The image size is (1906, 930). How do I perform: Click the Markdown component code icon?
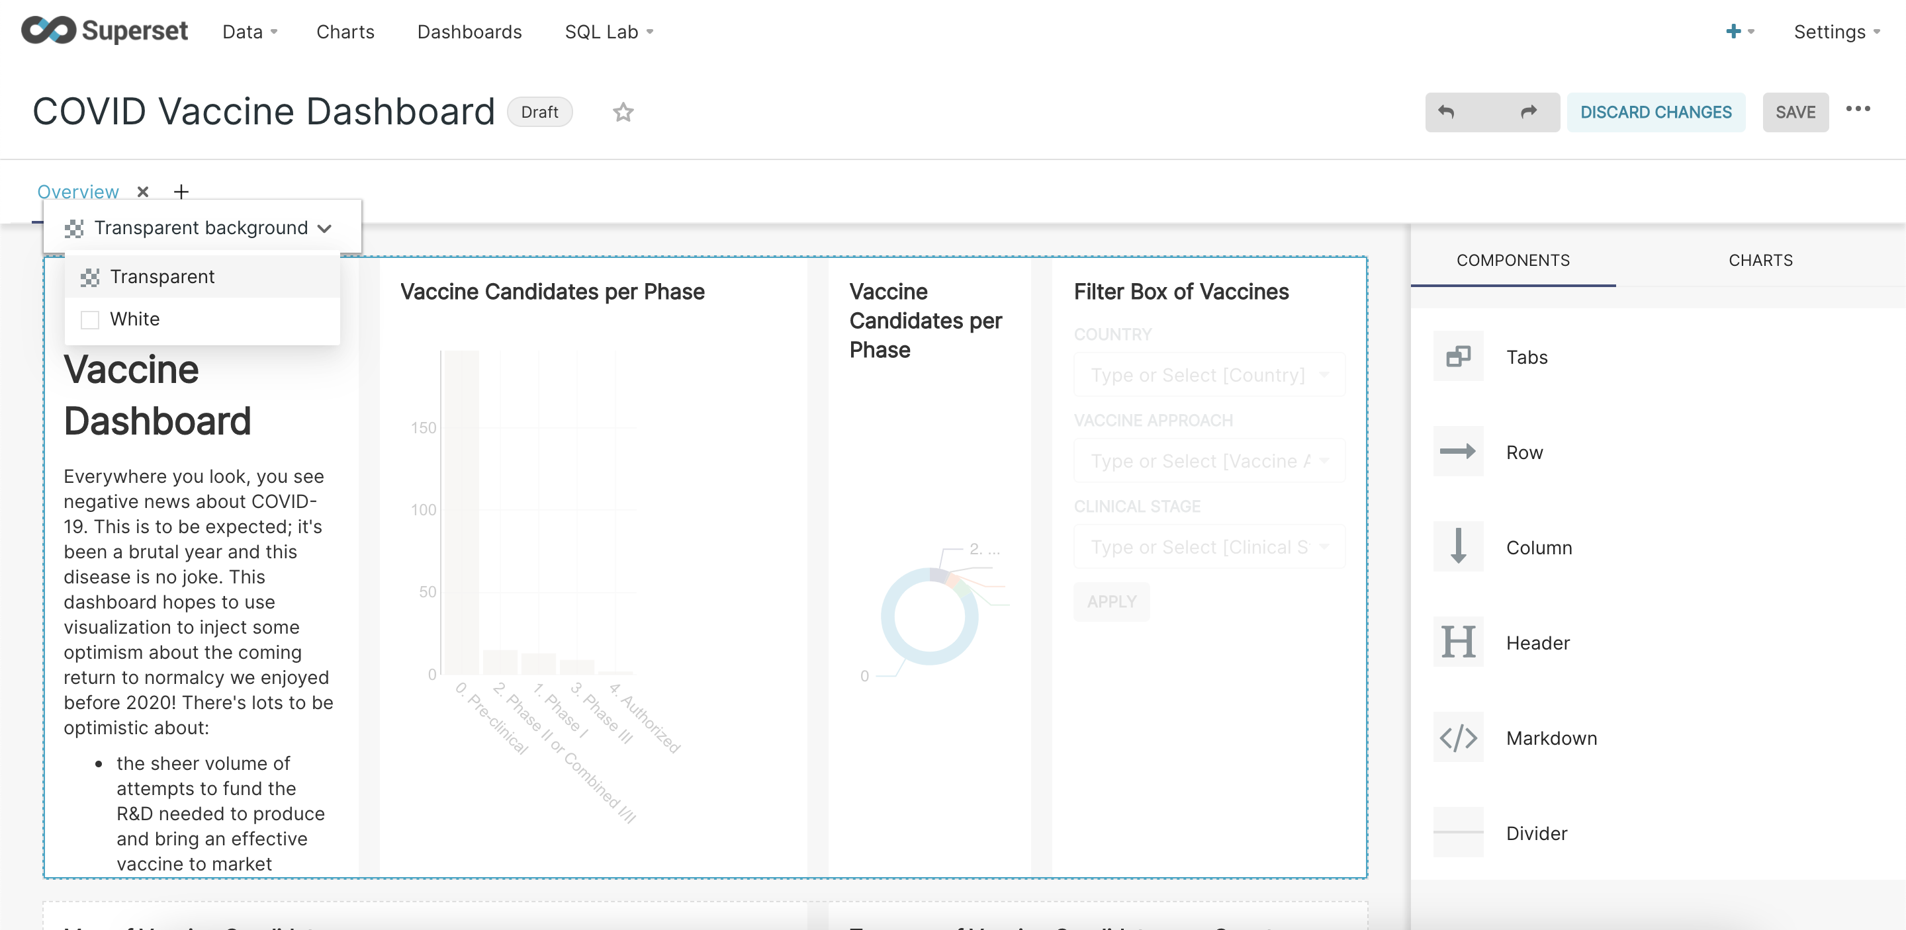[1457, 737]
